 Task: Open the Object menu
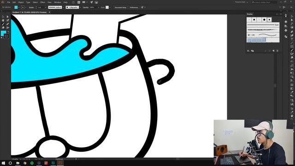tap(21, 2)
